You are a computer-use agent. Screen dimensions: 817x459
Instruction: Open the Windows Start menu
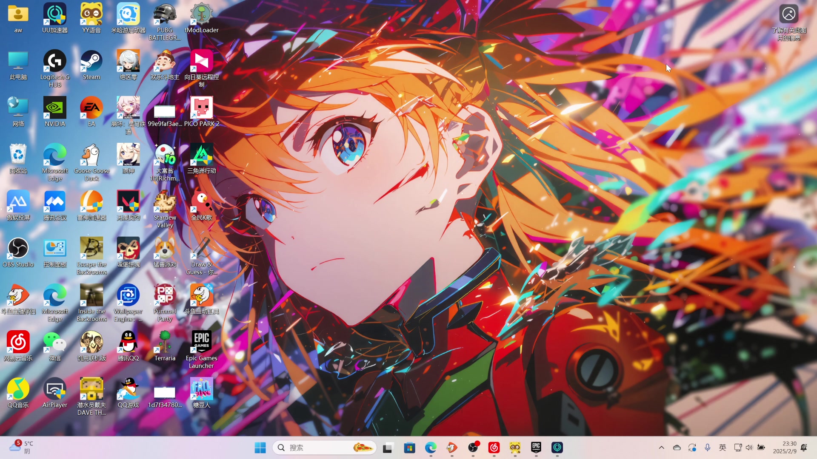click(x=260, y=448)
